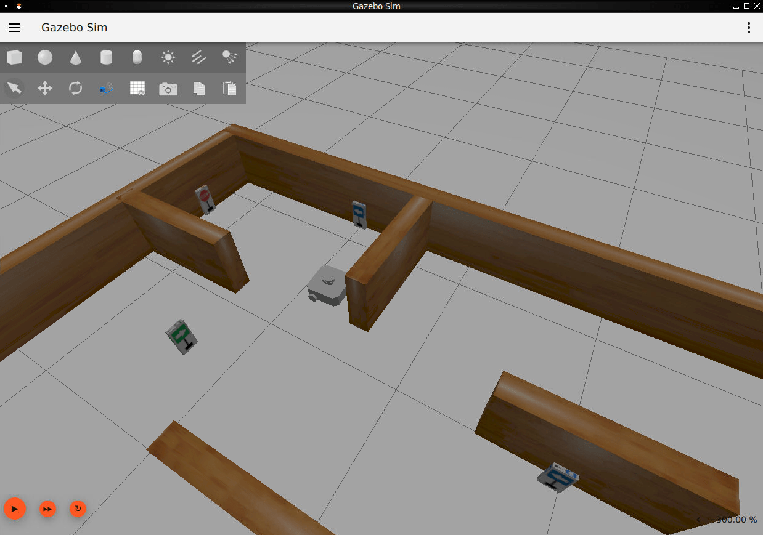Reset the simulation with the orange button

(78, 509)
